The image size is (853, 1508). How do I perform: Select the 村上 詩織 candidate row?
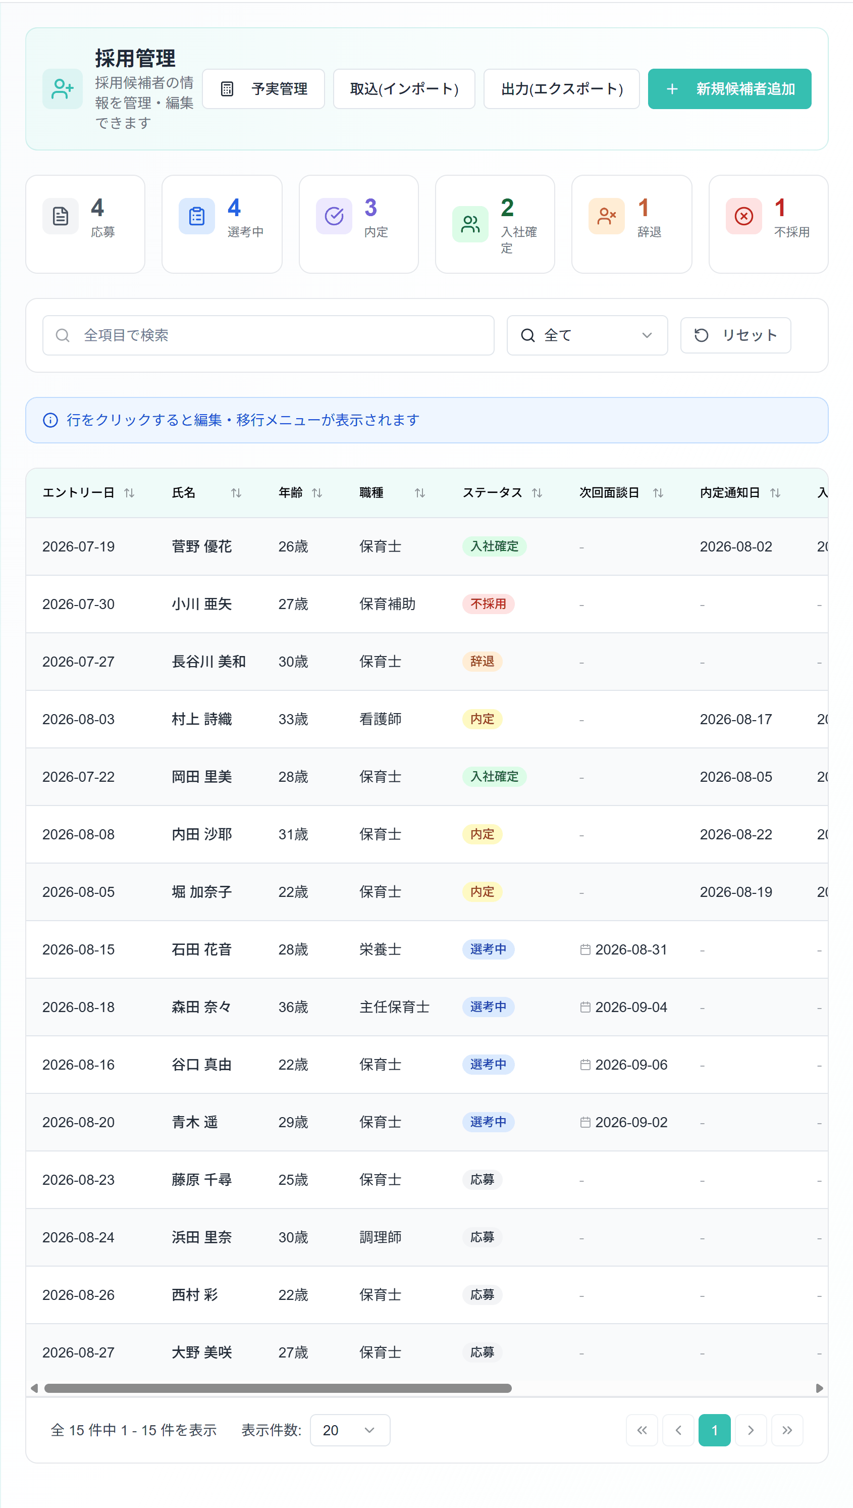[x=426, y=719]
